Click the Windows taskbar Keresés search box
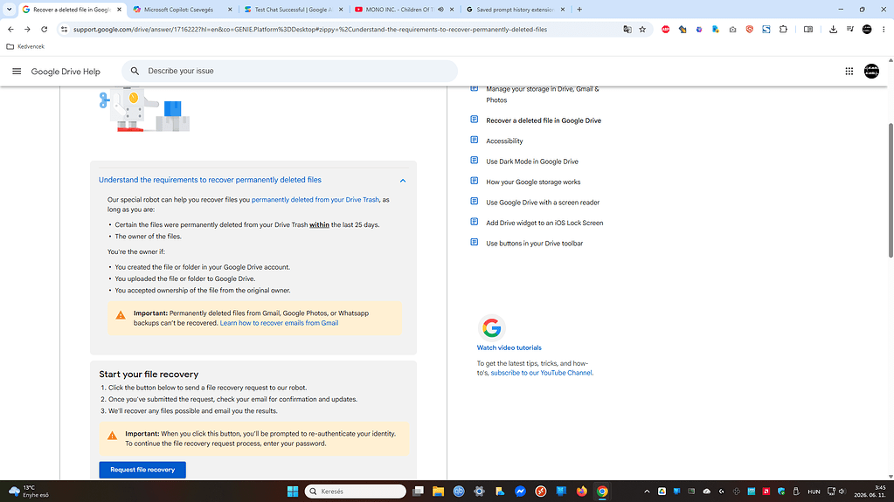Viewport: 894px width, 502px height. pyautogui.click(x=355, y=492)
